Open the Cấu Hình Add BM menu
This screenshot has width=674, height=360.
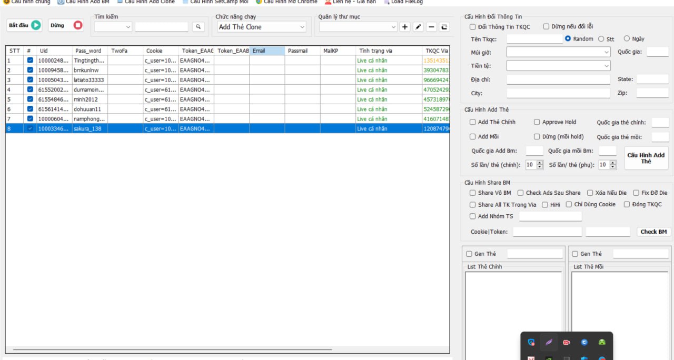[83, 2]
